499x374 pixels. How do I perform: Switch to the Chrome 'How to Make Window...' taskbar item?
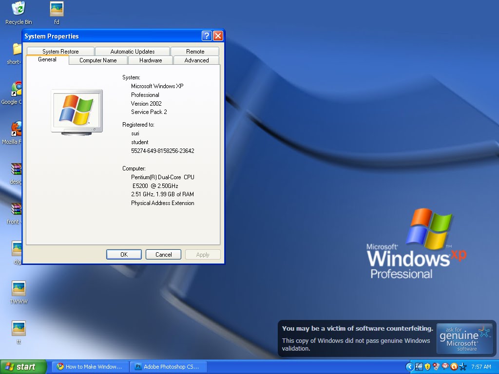point(91,367)
